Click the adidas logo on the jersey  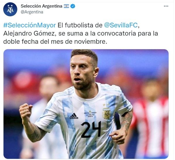(74, 116)
